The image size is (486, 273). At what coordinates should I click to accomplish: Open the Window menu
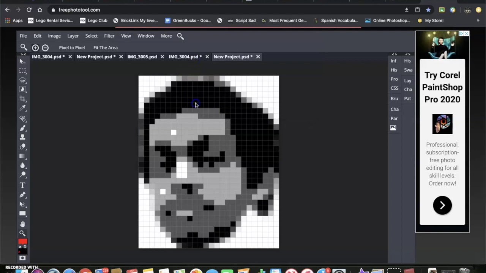146,36
